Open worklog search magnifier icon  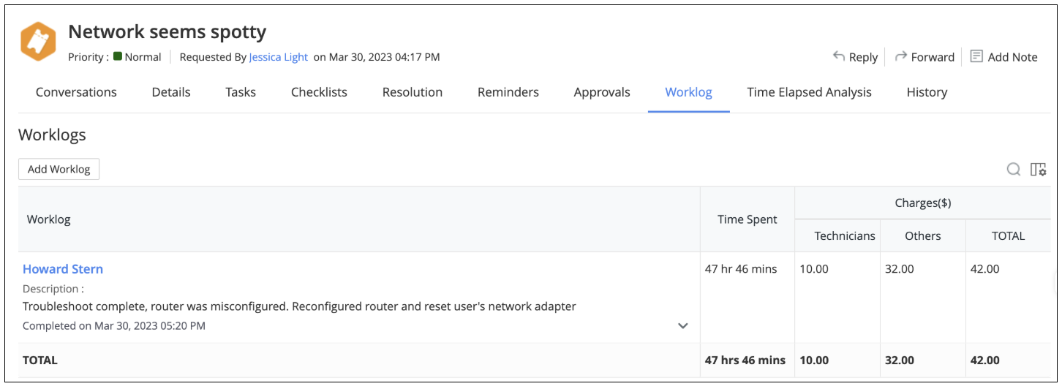coord(1014,170)
